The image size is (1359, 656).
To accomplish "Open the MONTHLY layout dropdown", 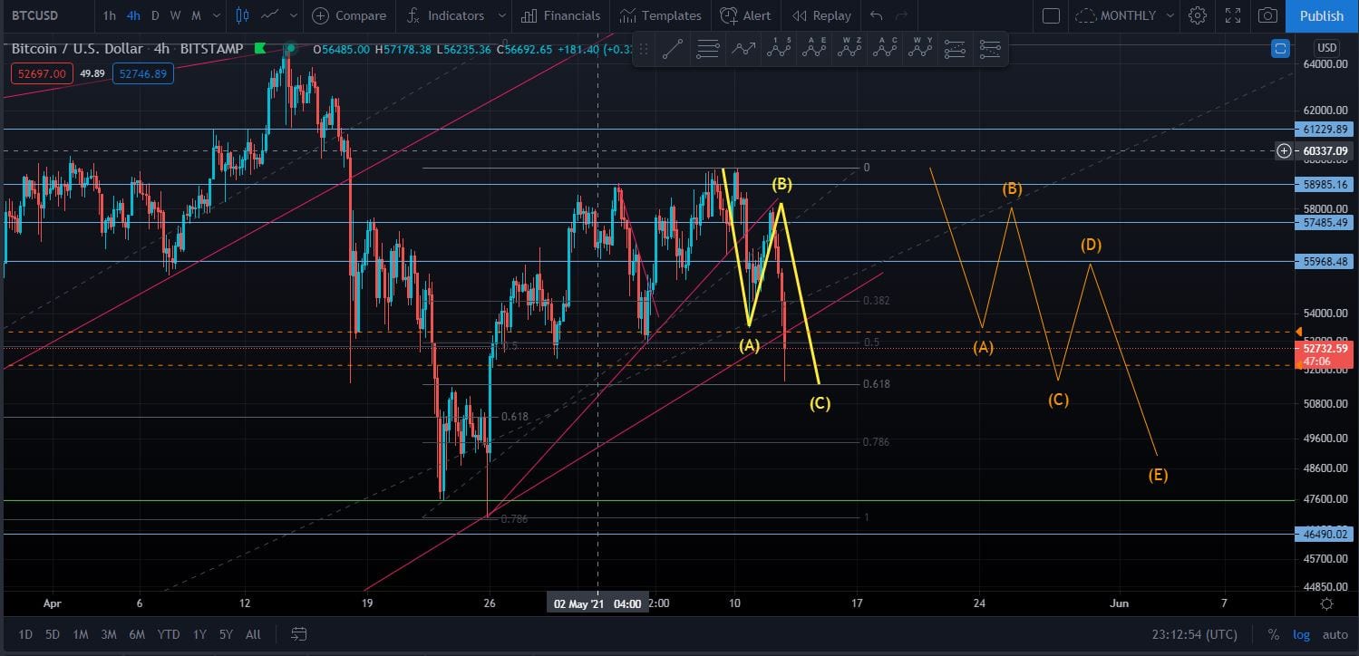I will pyautogui.click(x=1123, y=15).
